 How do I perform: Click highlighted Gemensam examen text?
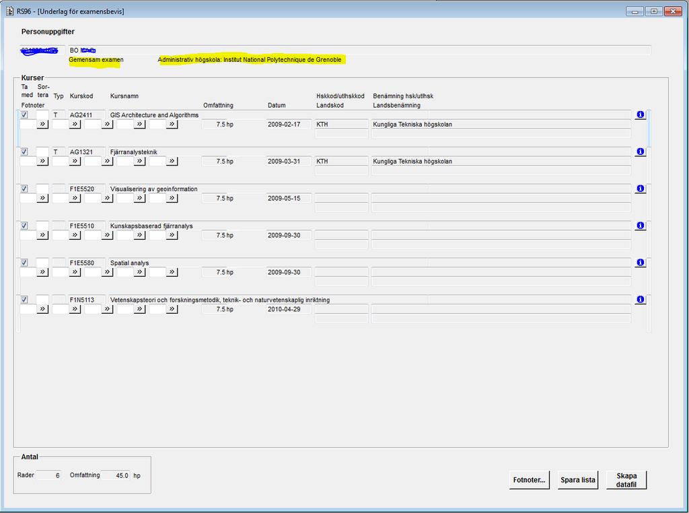point(96,60)
